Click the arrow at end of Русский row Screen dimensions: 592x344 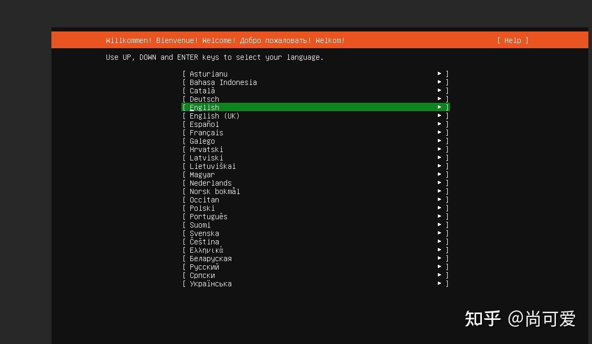coord(439,266)
